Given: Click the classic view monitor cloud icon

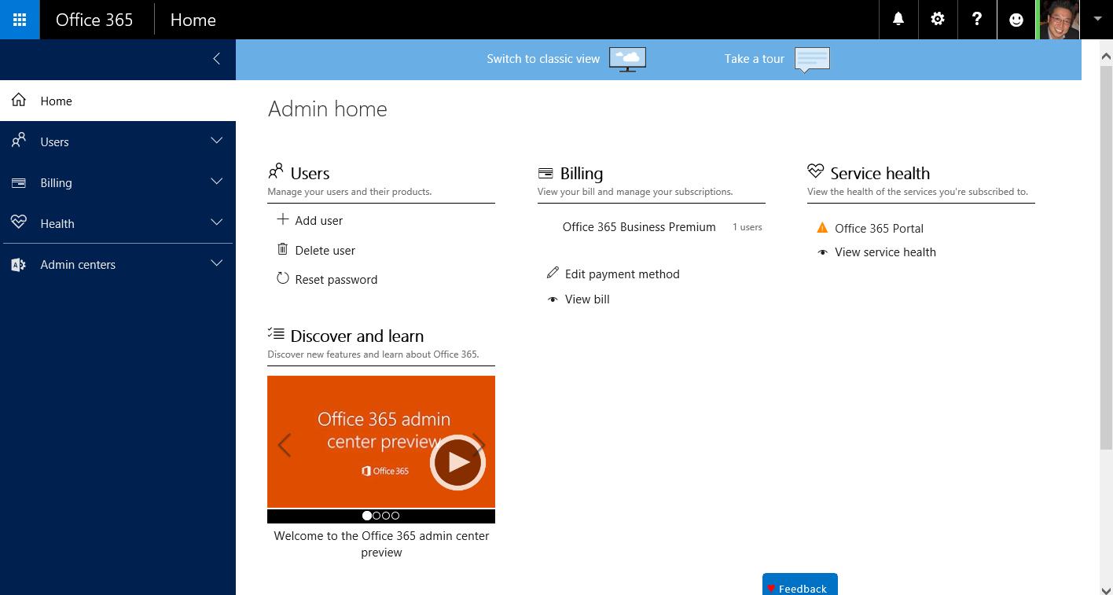Looking at the screenshot, I should click(x=627, y=59).
